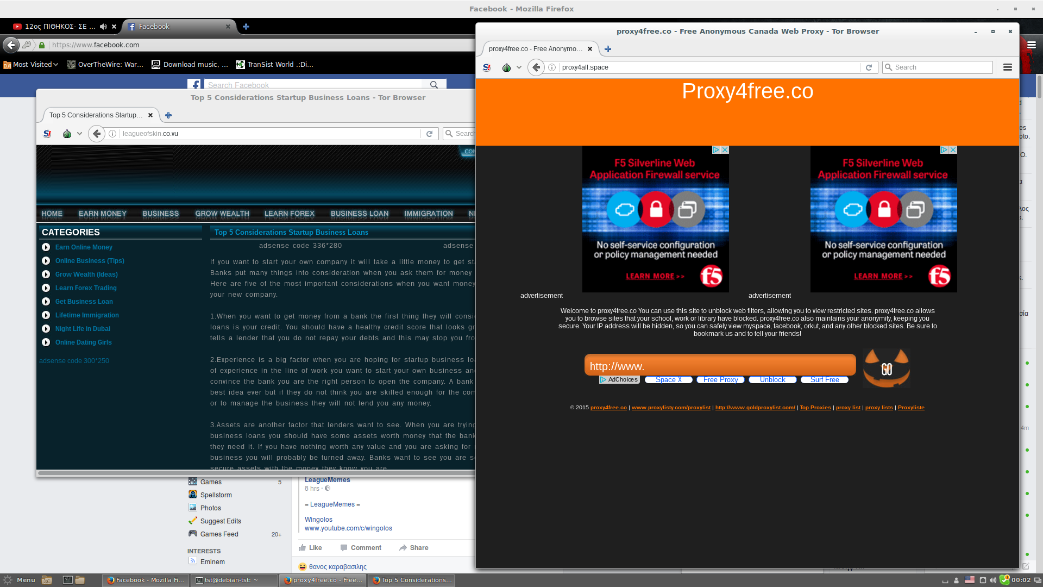
Task: Close the left F5 Silverline ad
Action: [x=725, y=150]
